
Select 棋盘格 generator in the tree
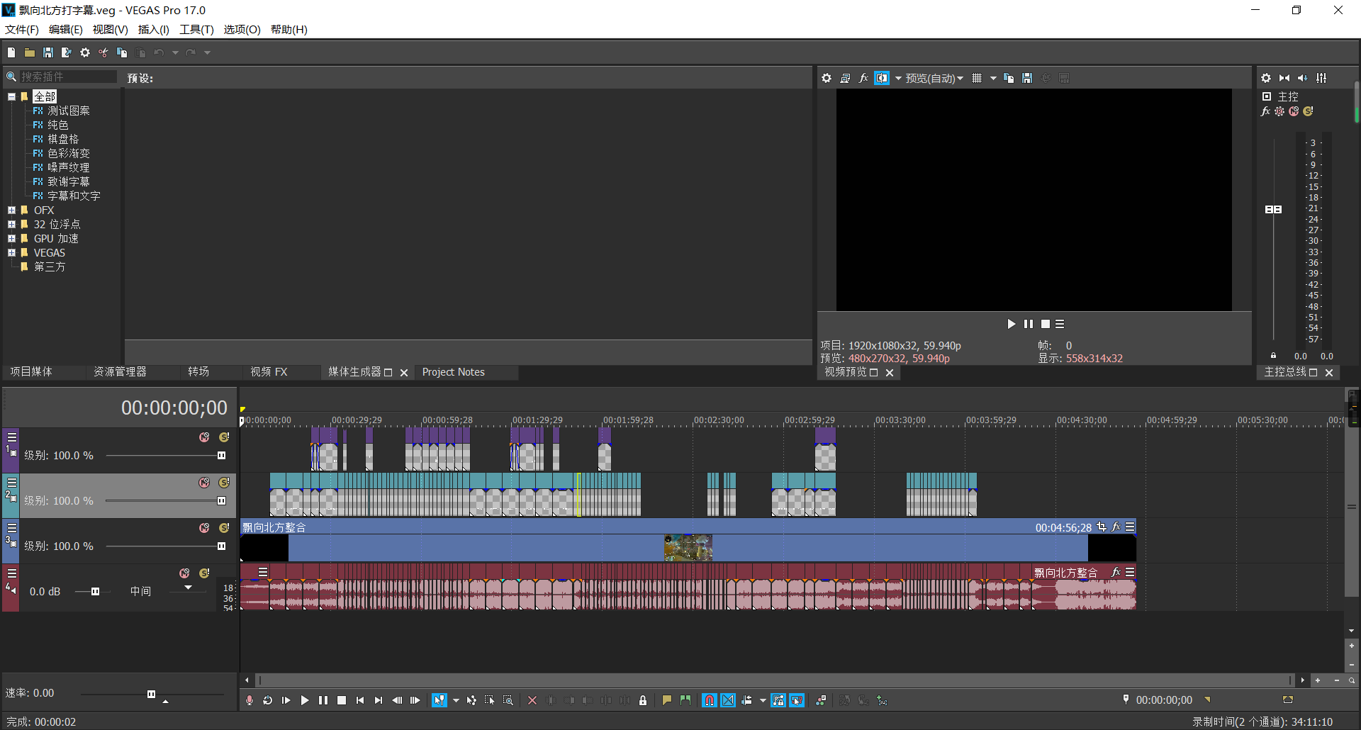(x=63, y=139)
